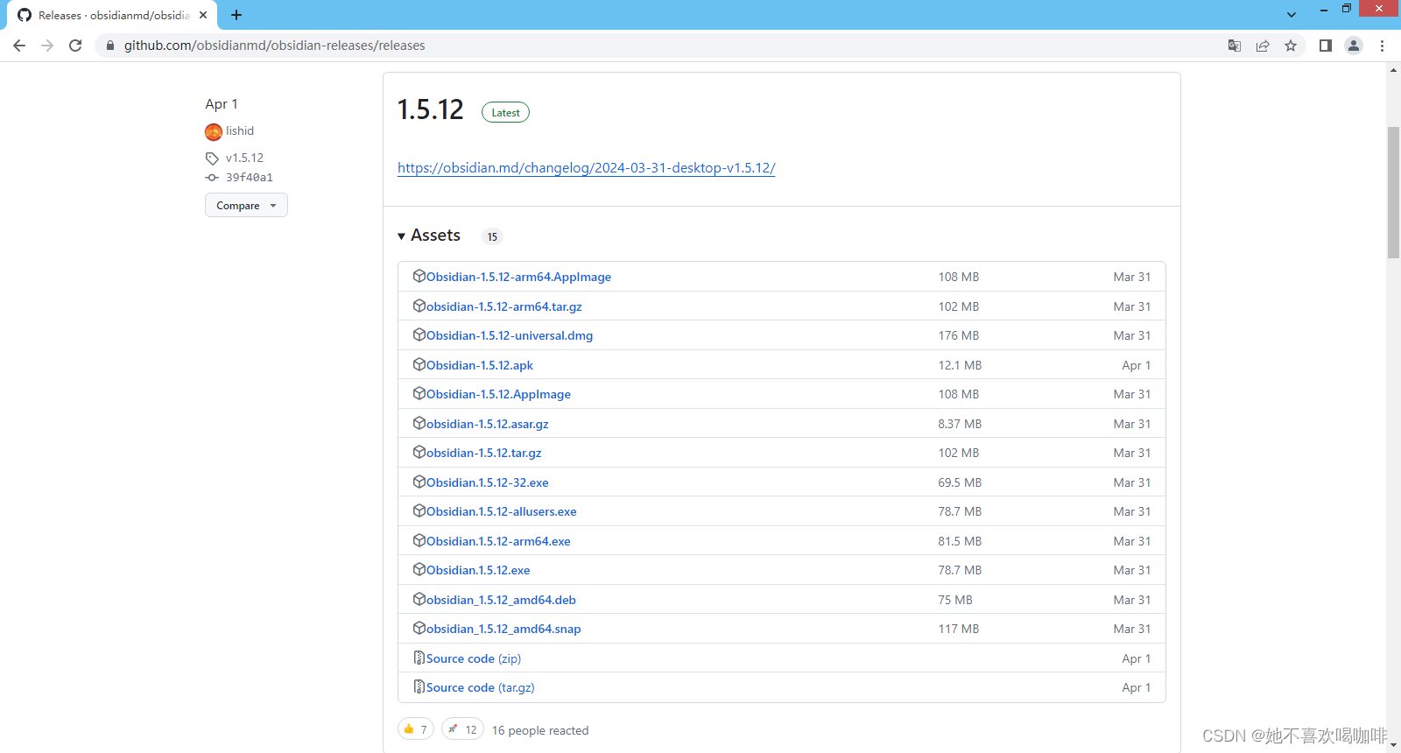
Task: Toggle the browser side panel icon
Action: [1326, 46]
